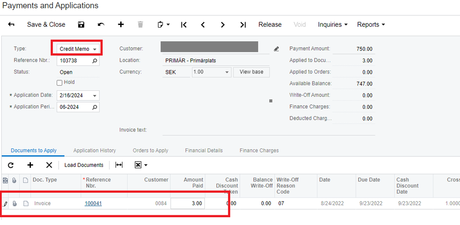
Task: Go to first record icon
Action: pos(184,25)
